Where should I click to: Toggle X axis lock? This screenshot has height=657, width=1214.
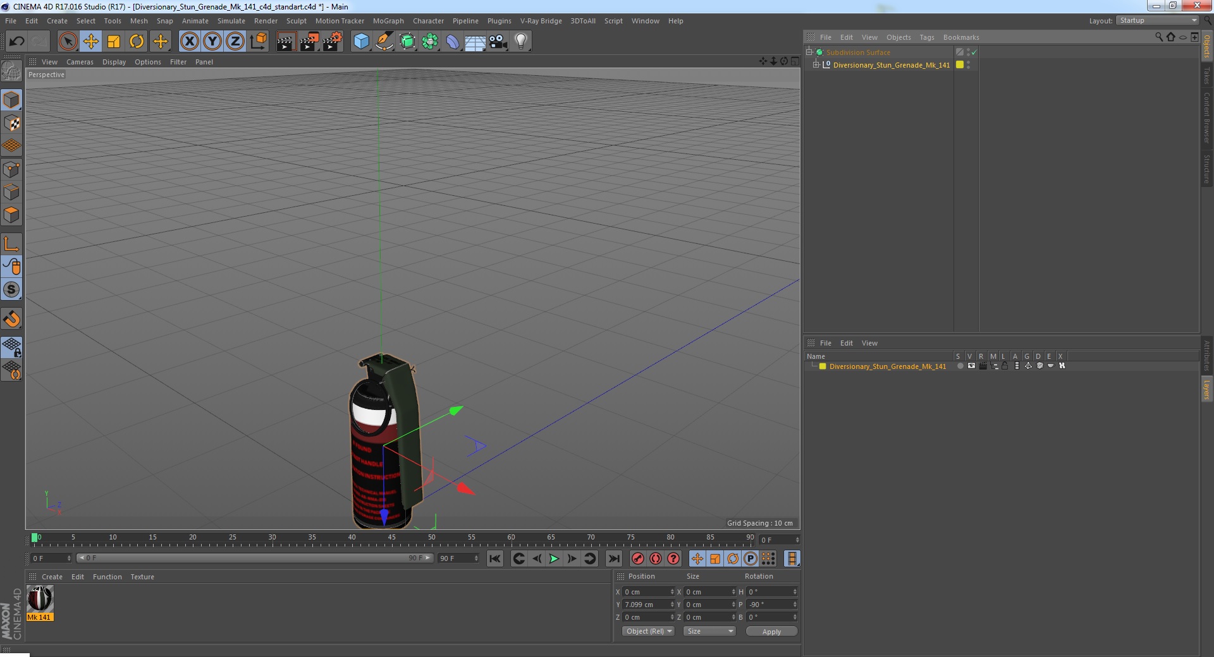(x=189, y=42)
